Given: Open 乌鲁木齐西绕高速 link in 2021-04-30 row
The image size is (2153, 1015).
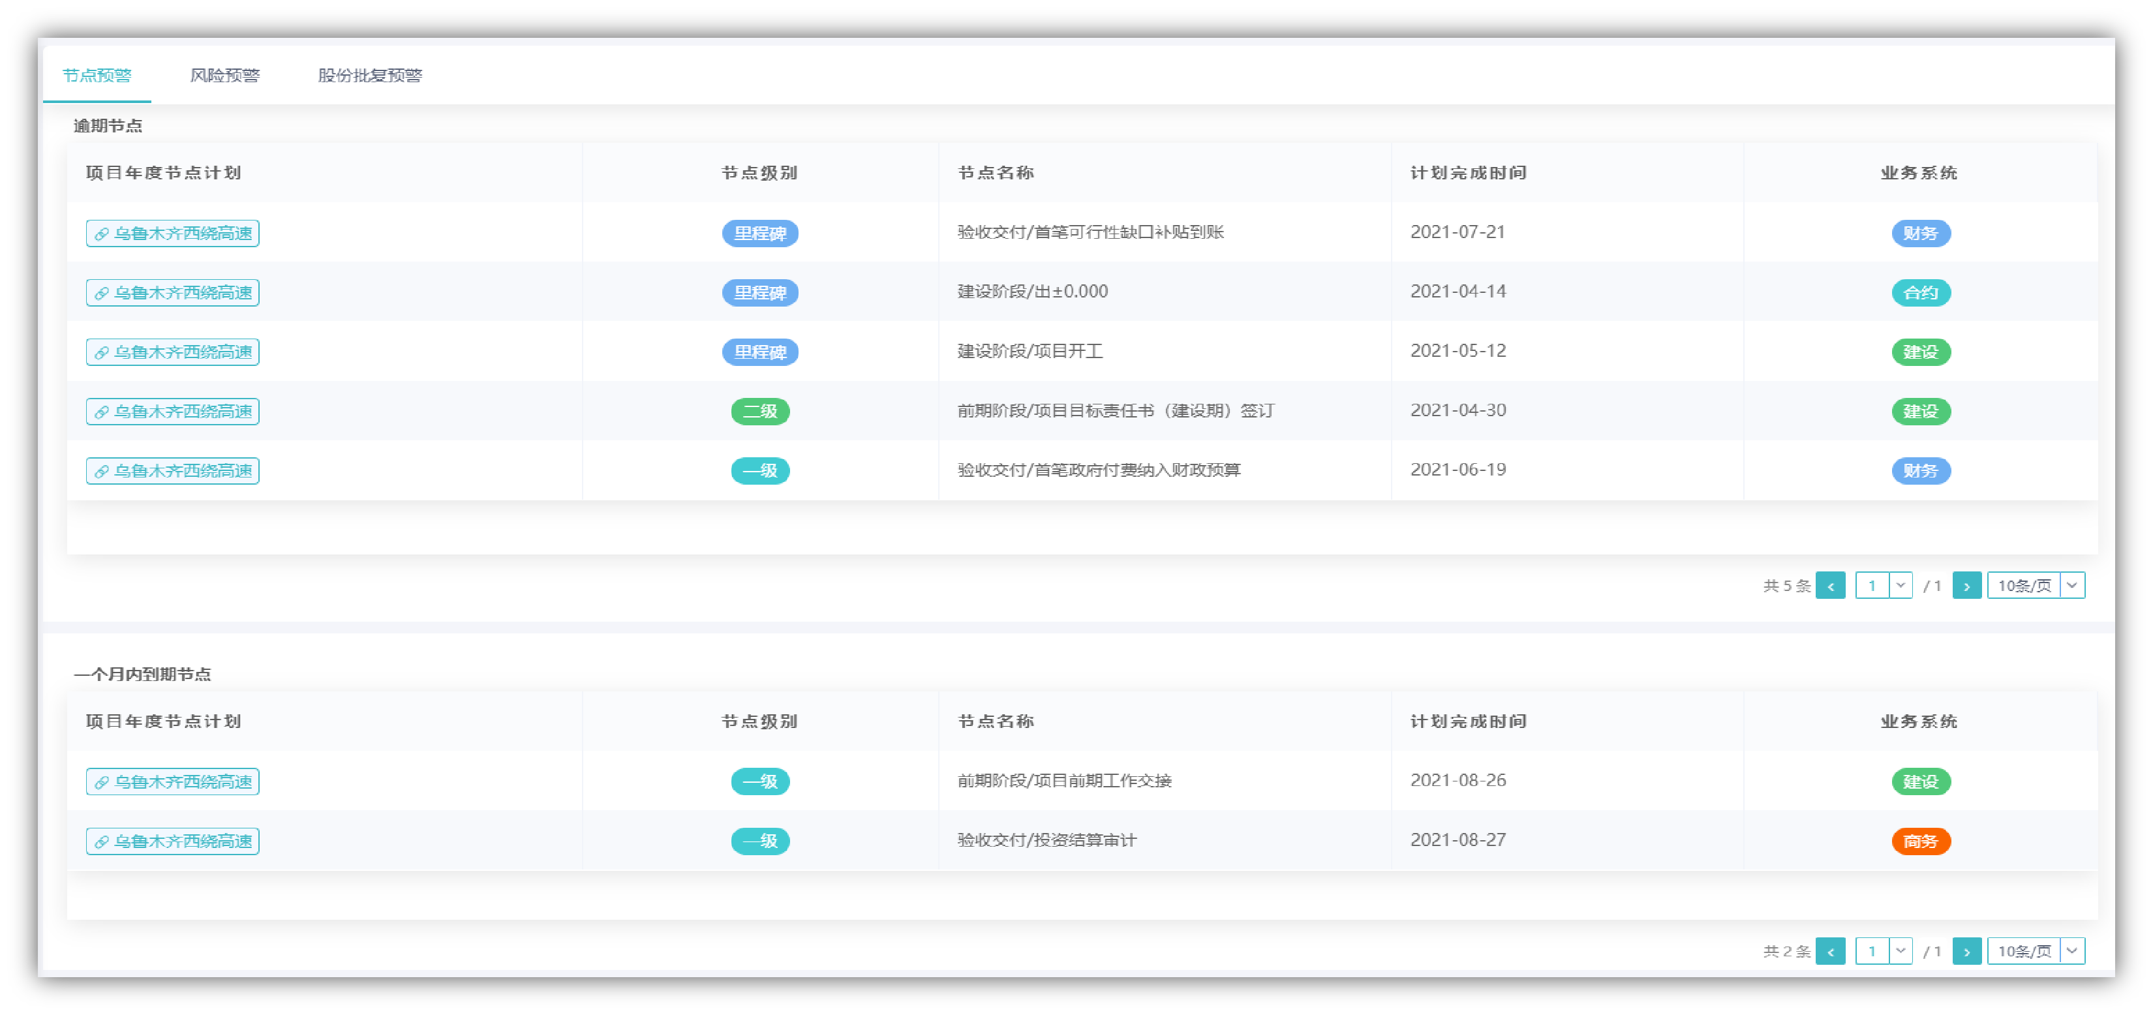Looking at the screenshot, I should (x=172, y=411).
